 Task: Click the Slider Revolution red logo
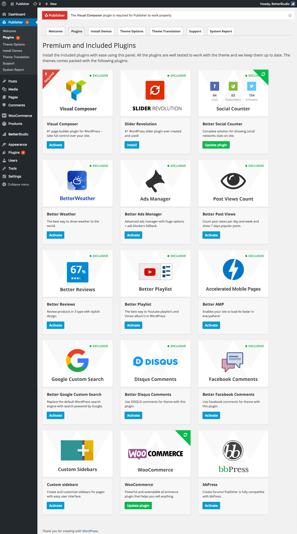[x=155, y=90]
